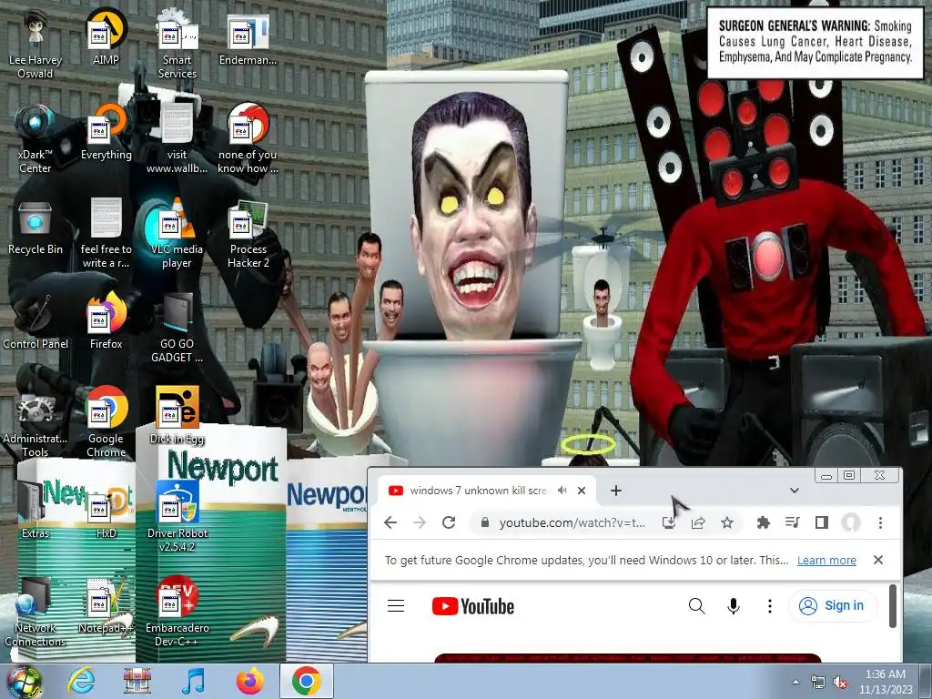Bookmark this tab with the star icon

click(727, 522)
